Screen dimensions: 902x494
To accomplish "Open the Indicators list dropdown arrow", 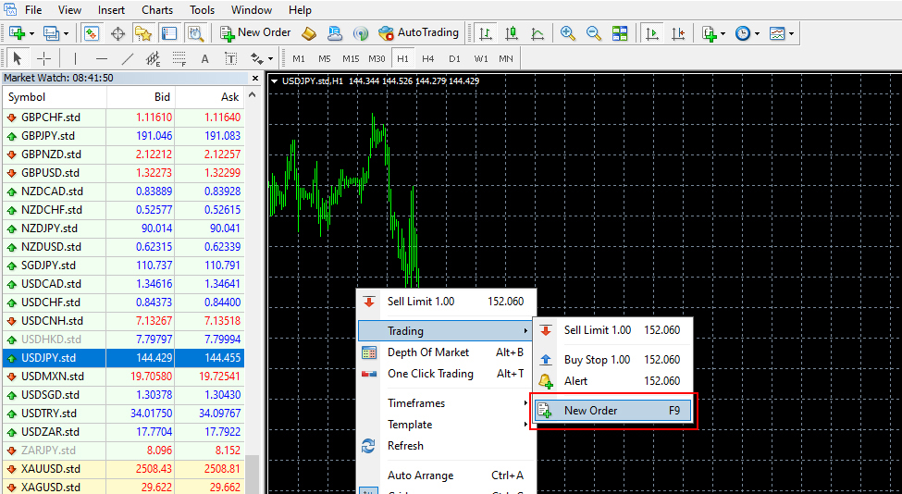I will [x=723, y=34].
